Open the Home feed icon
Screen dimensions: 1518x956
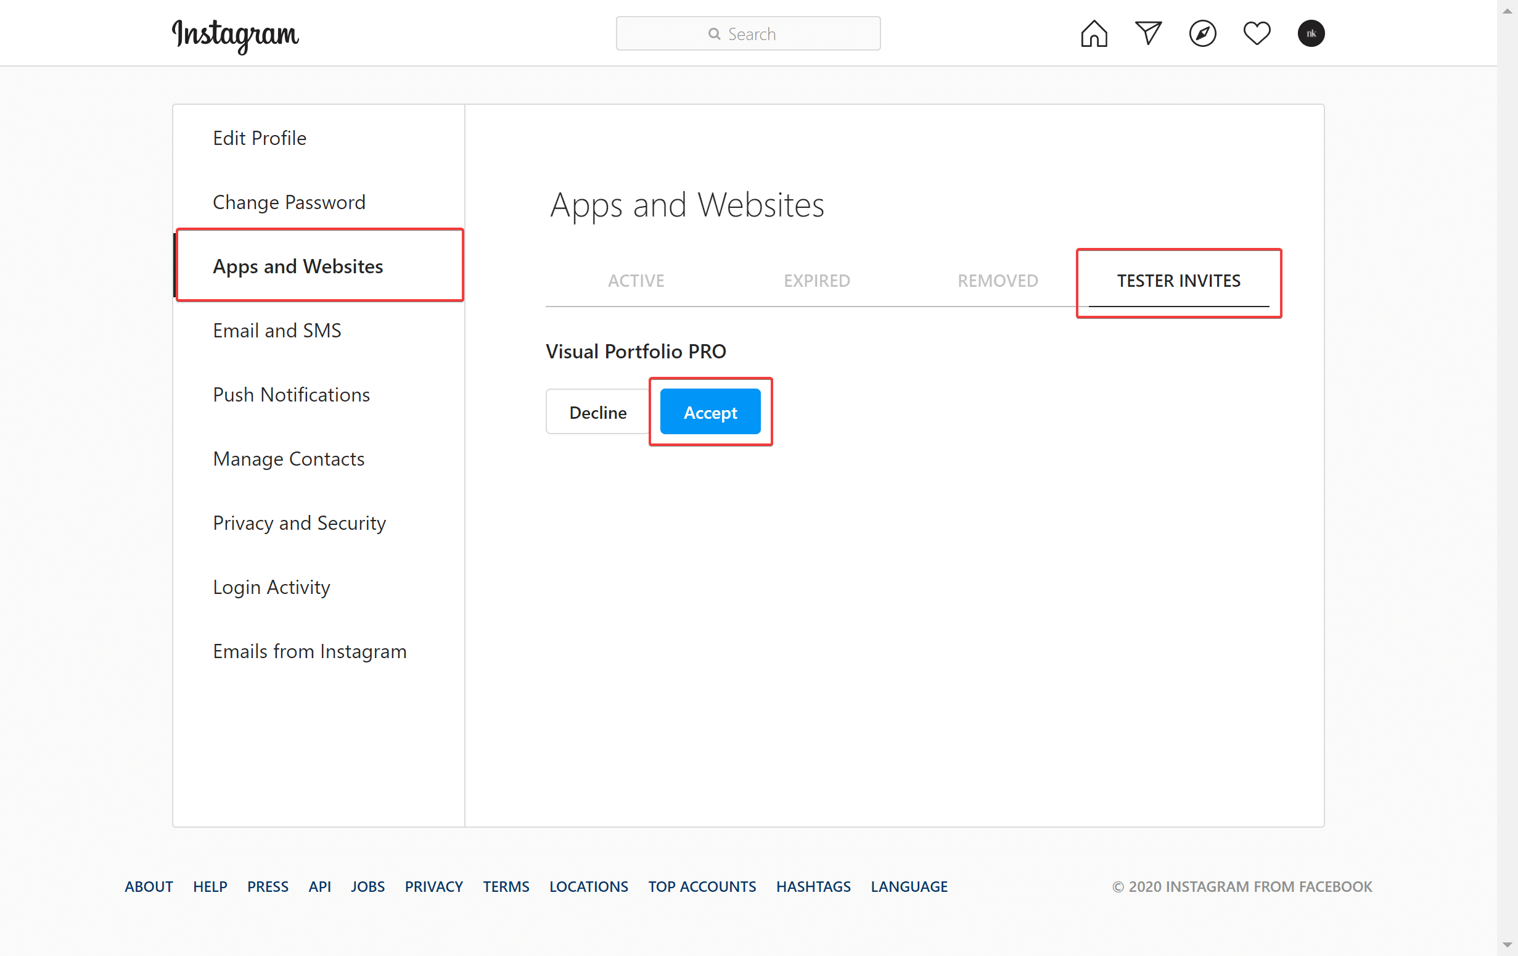(1094, 33)
